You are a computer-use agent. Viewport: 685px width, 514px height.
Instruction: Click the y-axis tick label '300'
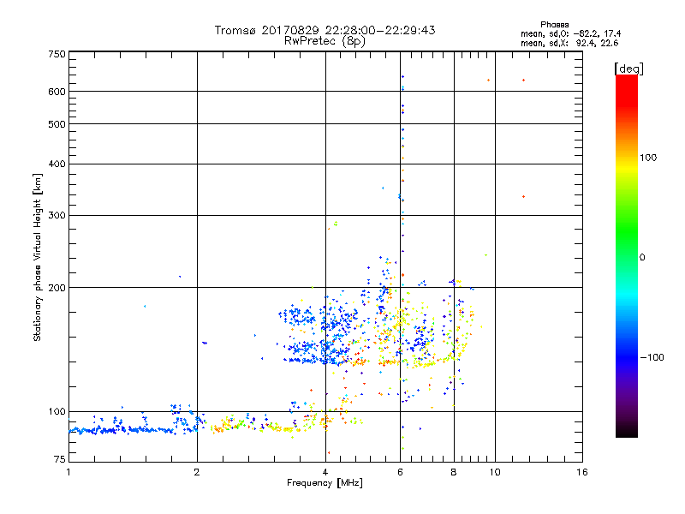tap(57, 215)
